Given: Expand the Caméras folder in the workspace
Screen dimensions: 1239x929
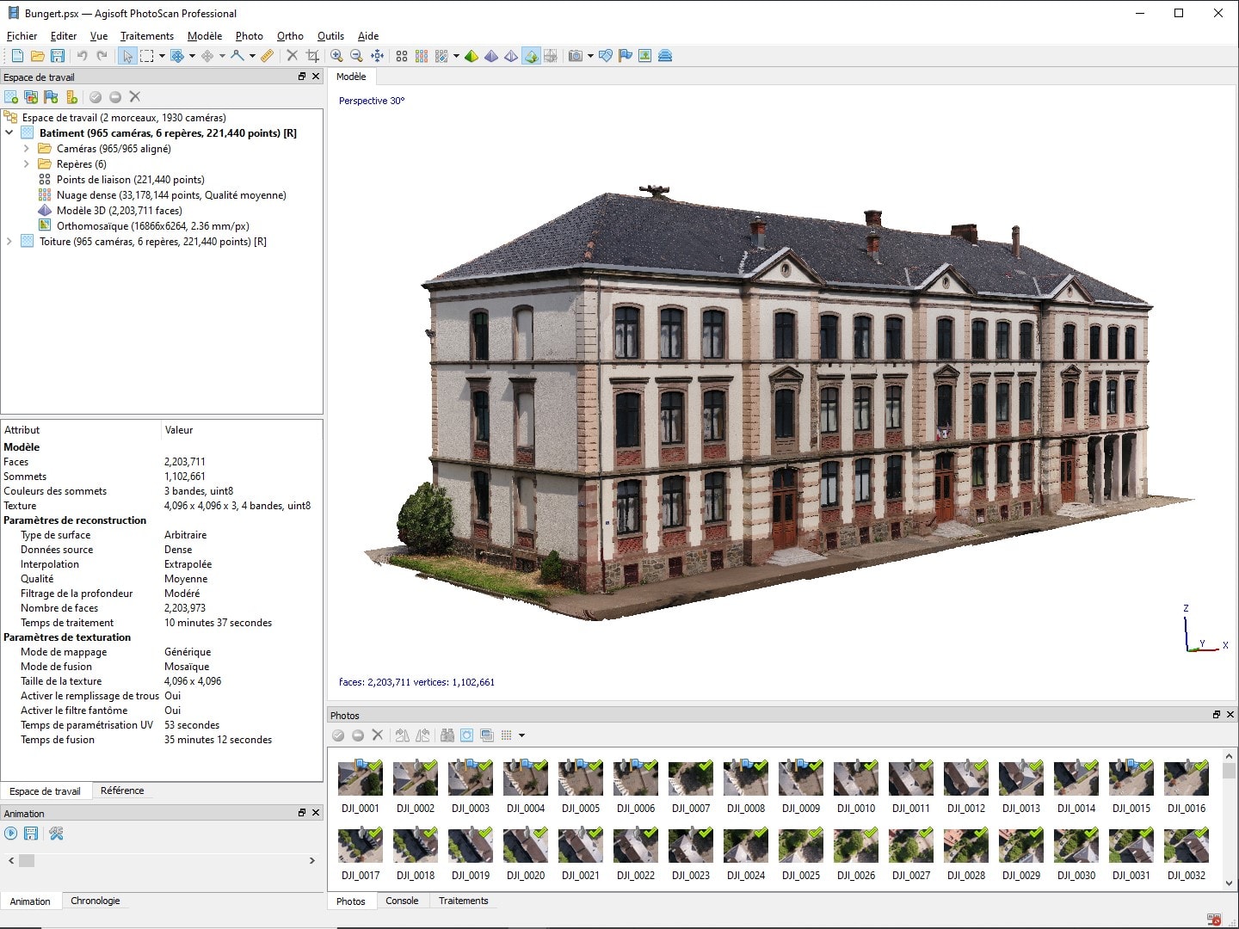Looking at the screenshot, I should [25, 148].
